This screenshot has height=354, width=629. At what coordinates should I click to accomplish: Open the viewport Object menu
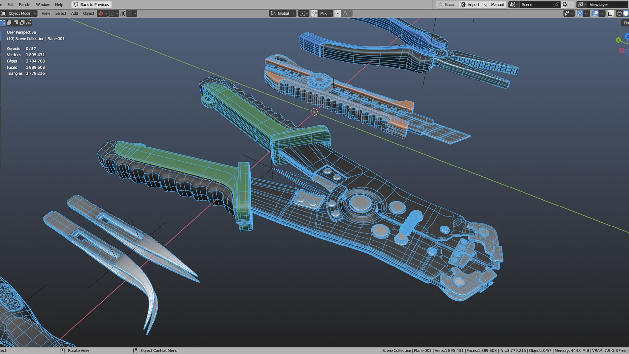pyautogui.click(x=88, y=13)
